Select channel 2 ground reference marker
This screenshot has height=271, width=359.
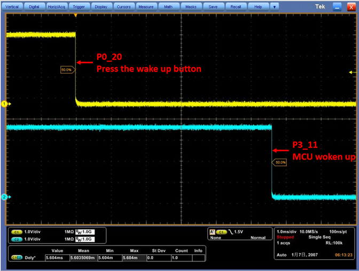[4, 197]
